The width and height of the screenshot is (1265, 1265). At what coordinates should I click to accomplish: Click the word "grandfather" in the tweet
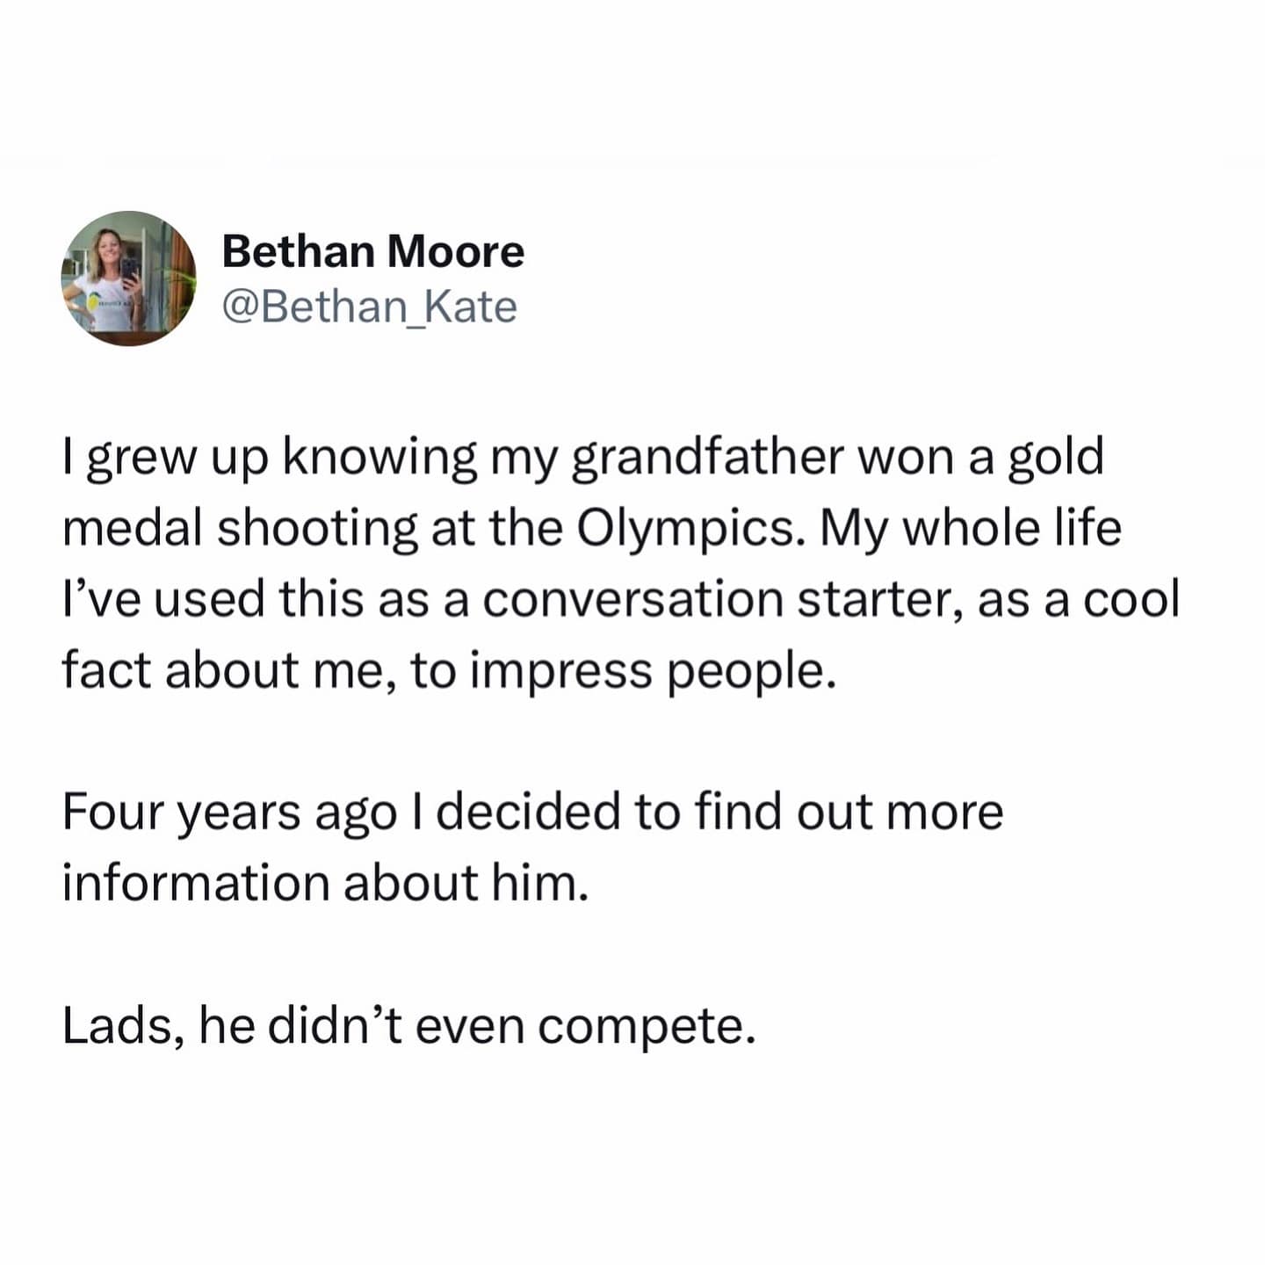click(707, 459)
